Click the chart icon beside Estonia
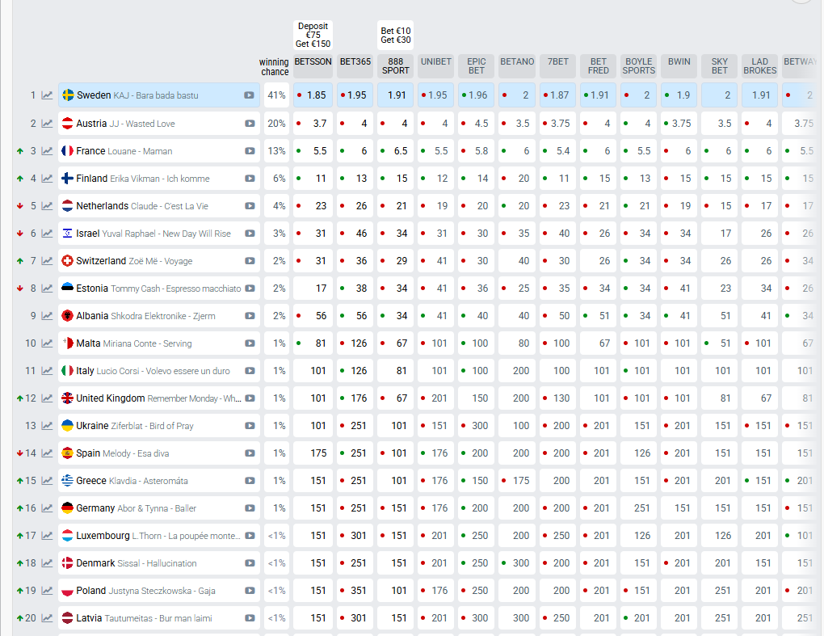The image size is (824, 636). [48, 288]
